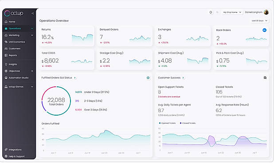Open Daniel Longhorn's profile avatar

tap(266, 12)
